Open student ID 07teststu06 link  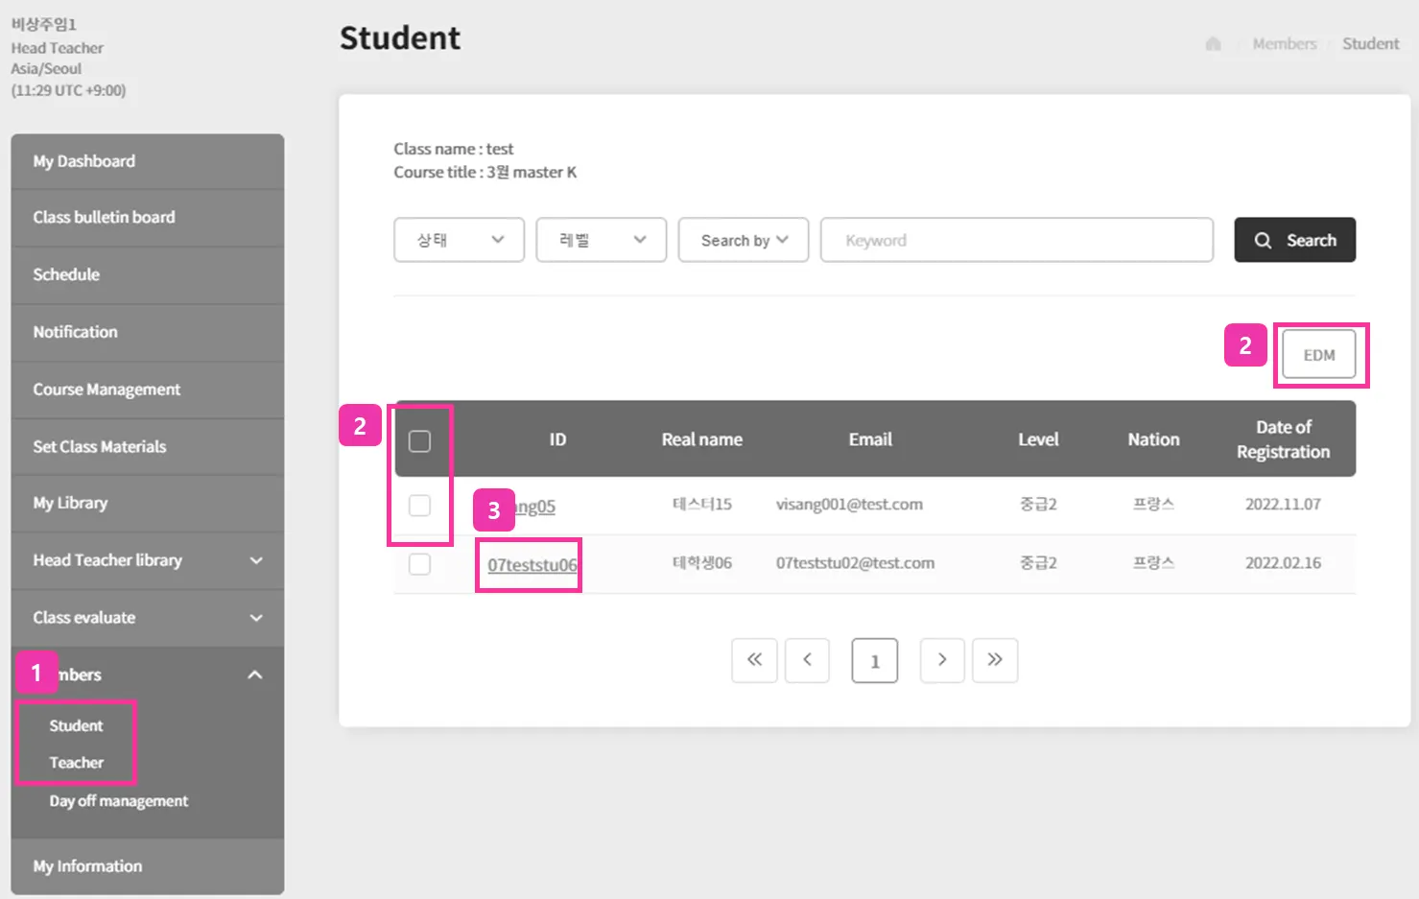532,565
